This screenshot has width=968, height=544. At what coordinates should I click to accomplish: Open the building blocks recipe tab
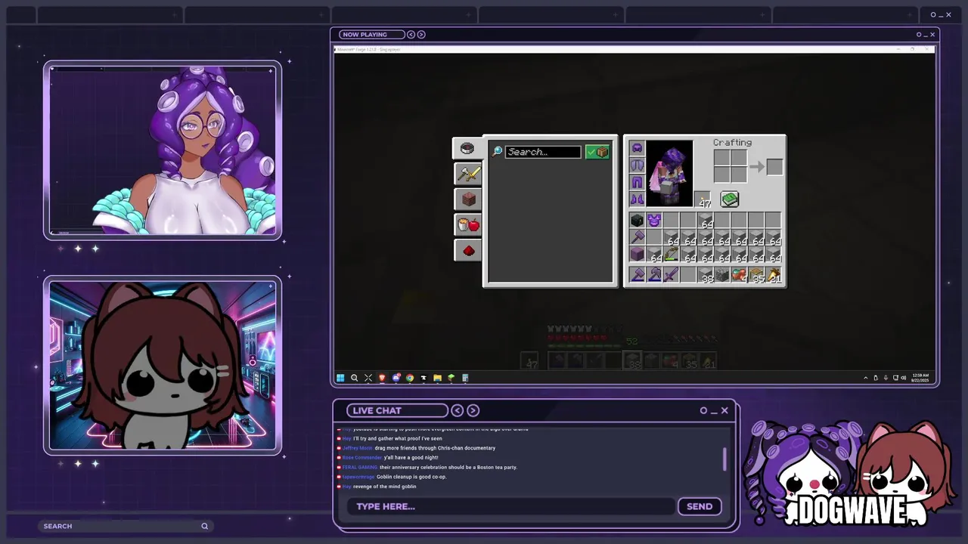[x=467, y=199]
